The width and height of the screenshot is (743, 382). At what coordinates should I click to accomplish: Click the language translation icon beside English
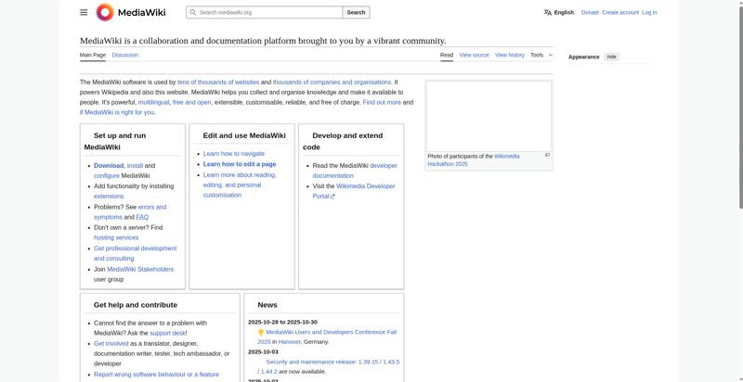click(x=548, y=12)
